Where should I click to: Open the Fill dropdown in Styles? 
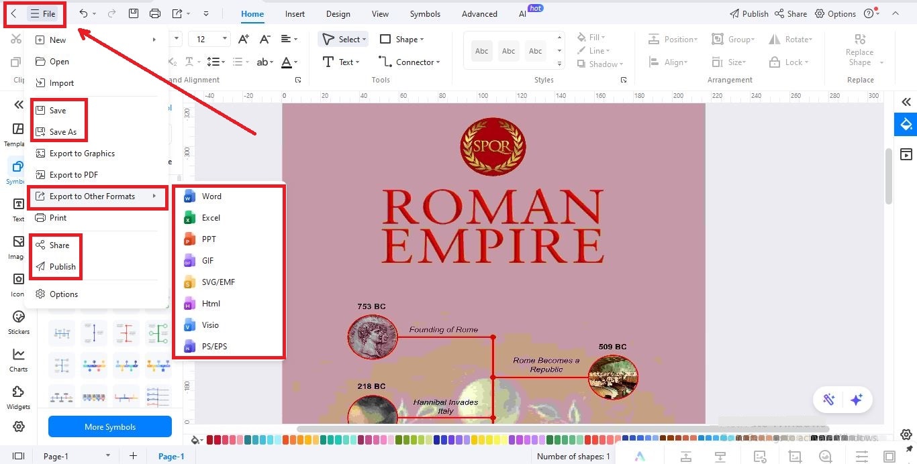pyautogui.click(x=591, y=38)
